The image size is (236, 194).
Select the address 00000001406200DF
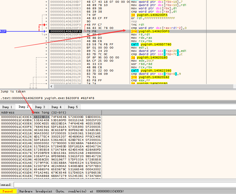[x=66, y=5]
